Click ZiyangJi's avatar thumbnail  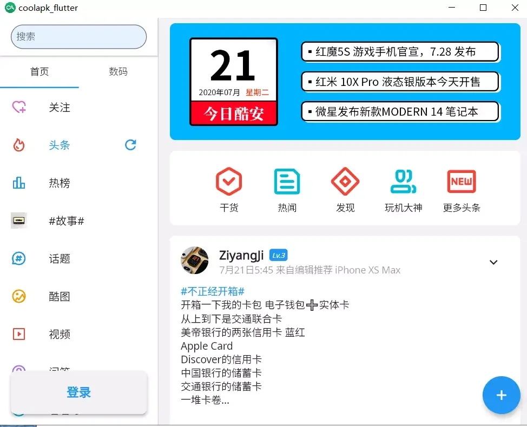(x=194, y=261)
